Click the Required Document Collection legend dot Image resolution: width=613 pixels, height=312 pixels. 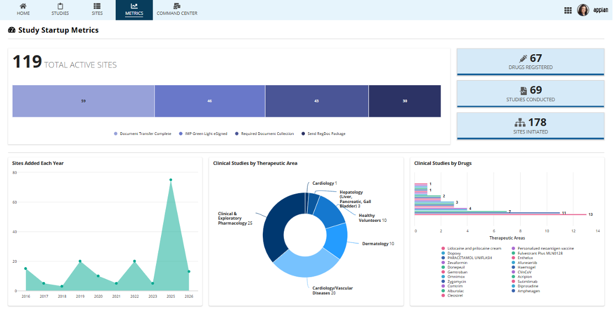(237, 134)
